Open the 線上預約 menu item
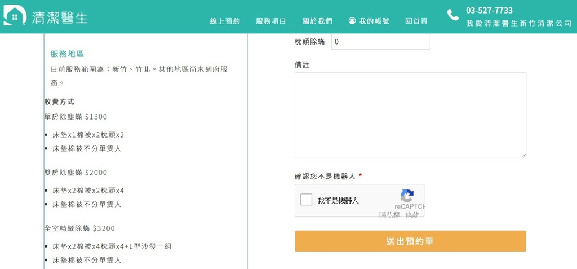577x269 pixels. (225, 21)
